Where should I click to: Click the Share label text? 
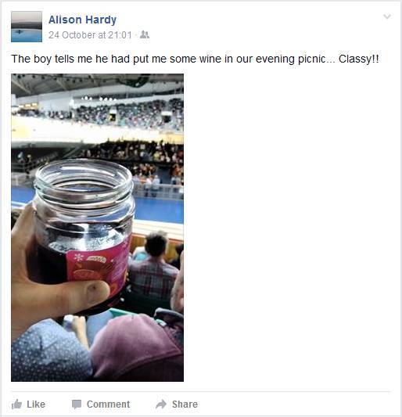pos(185,404)
